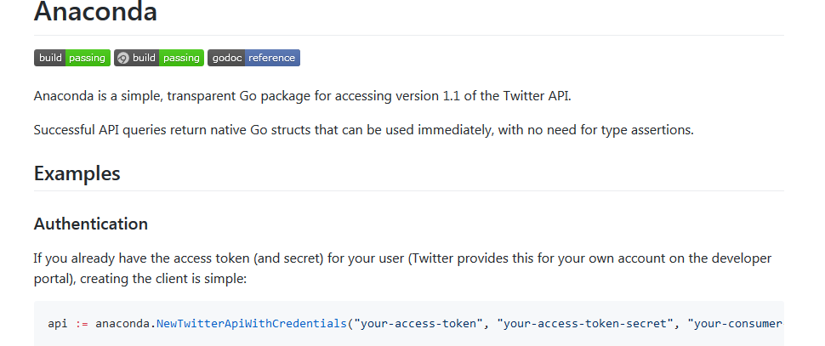Screen dimensions: 825x346
Task: Click anaconda package name in code
Action: (124, 323)
